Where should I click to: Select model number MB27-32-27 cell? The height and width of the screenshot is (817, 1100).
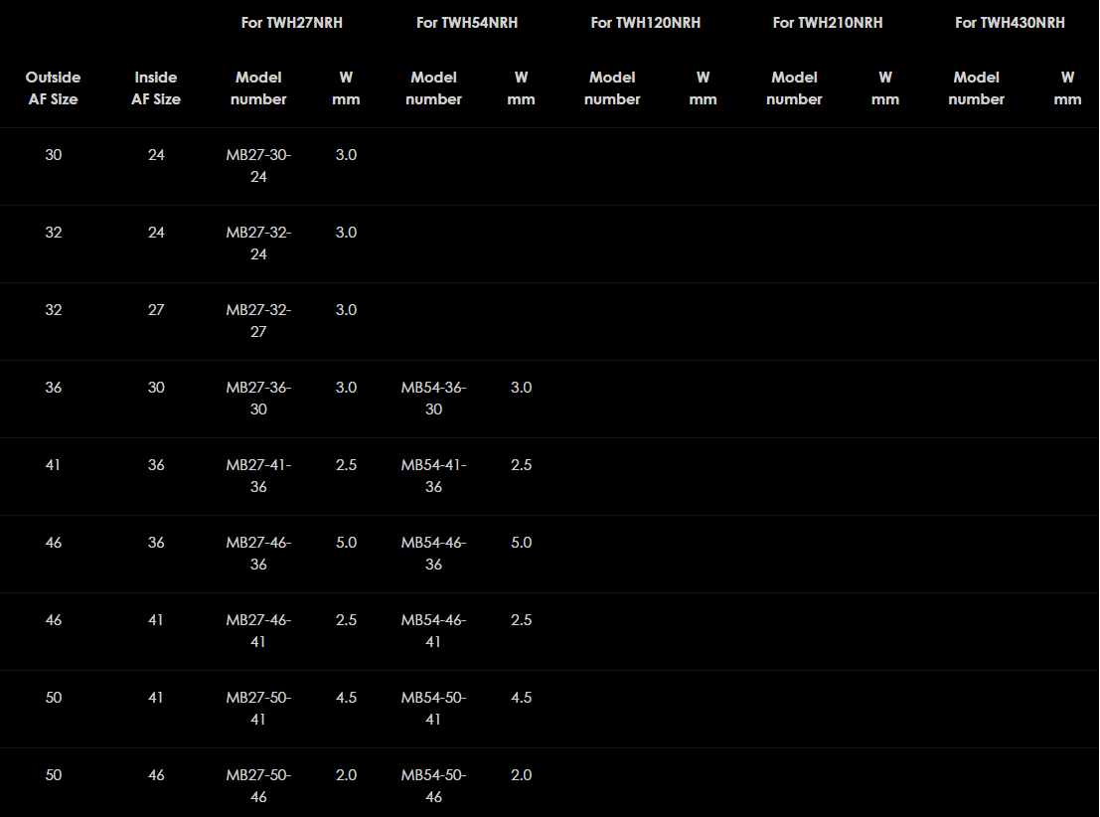(258, 321)
